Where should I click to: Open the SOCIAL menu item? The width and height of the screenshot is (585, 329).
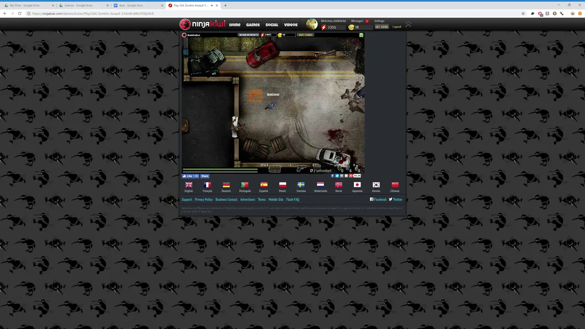tap(272, 25)
